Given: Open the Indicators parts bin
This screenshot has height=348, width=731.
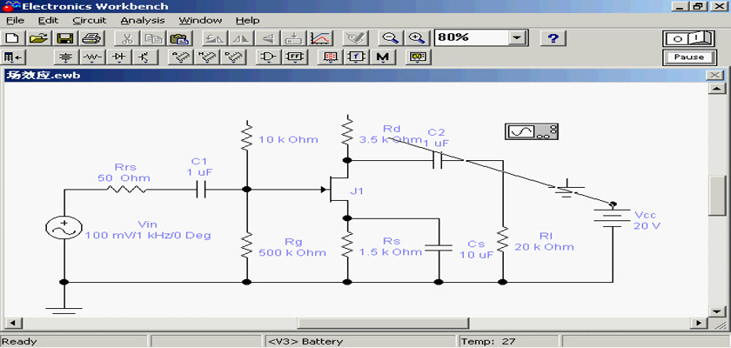Looking at the screenshot, I should coord(331,57).
